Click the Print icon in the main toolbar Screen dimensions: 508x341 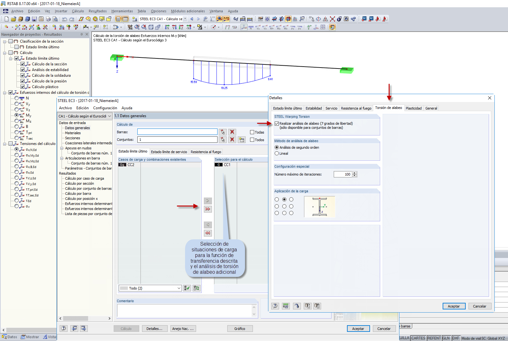tap(48, 19)
